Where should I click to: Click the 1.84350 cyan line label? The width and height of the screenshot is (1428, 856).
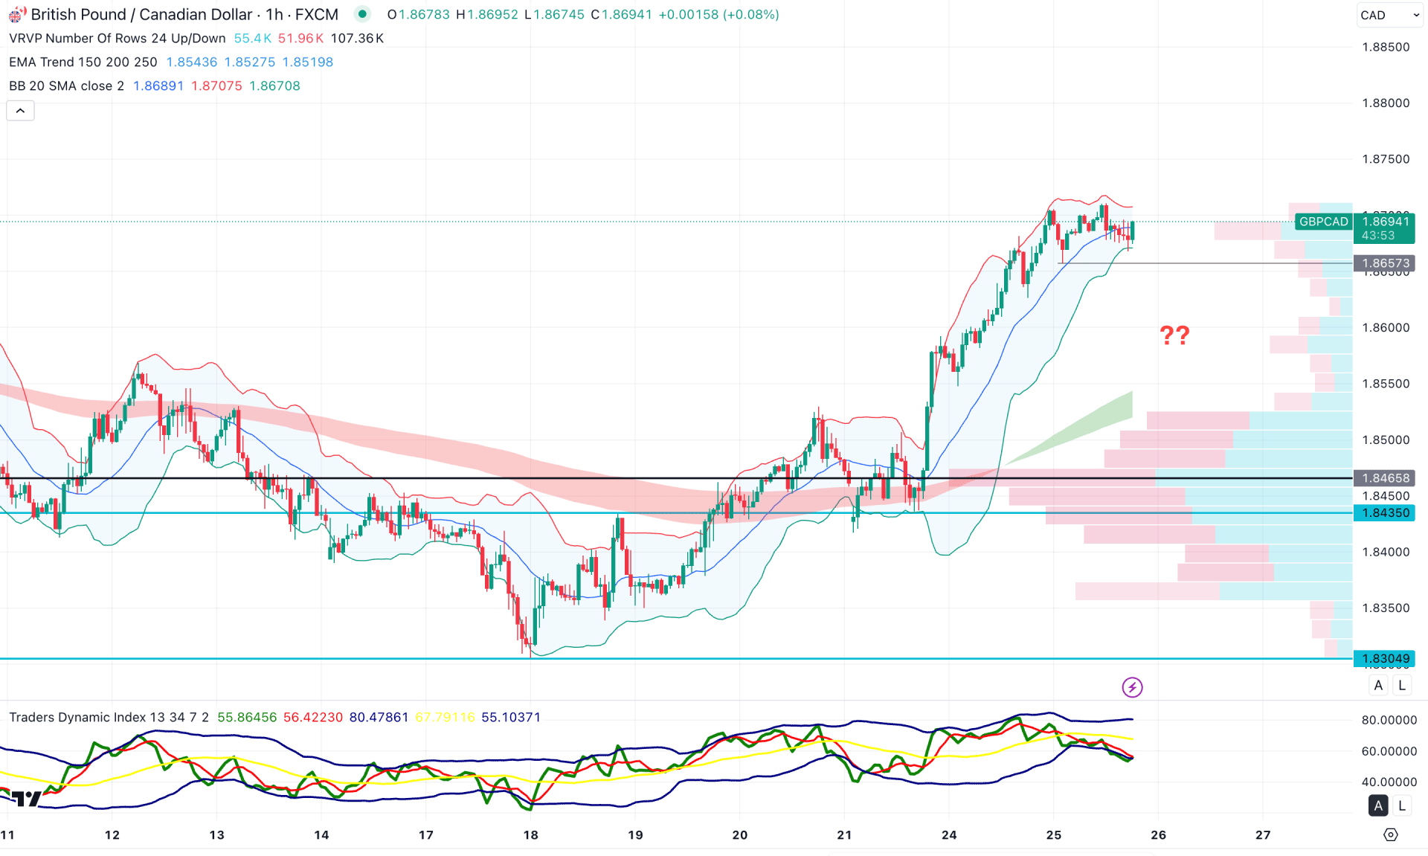tap(1384, 512)
